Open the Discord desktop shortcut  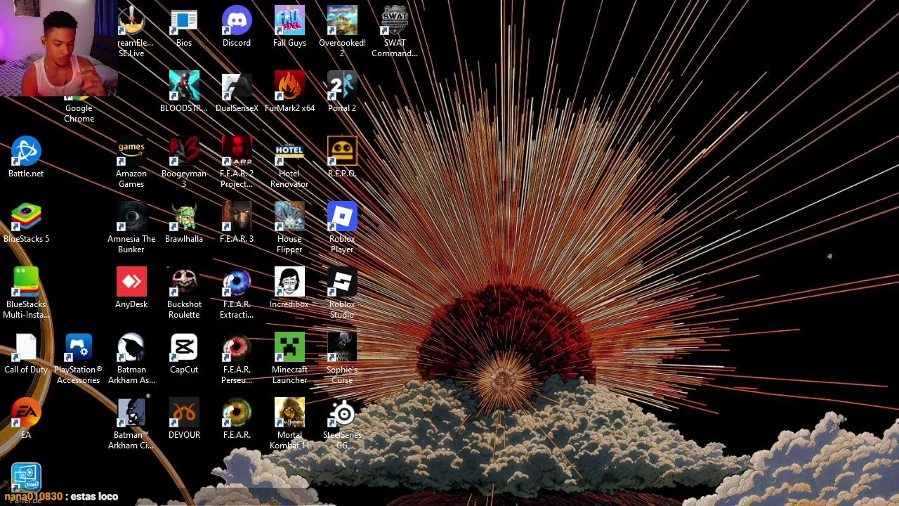(x=237, y=27)
